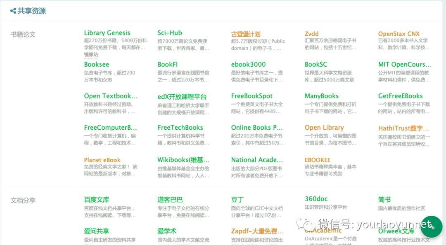
Task: Visit the Zvdd resource link
Action: 311,34
